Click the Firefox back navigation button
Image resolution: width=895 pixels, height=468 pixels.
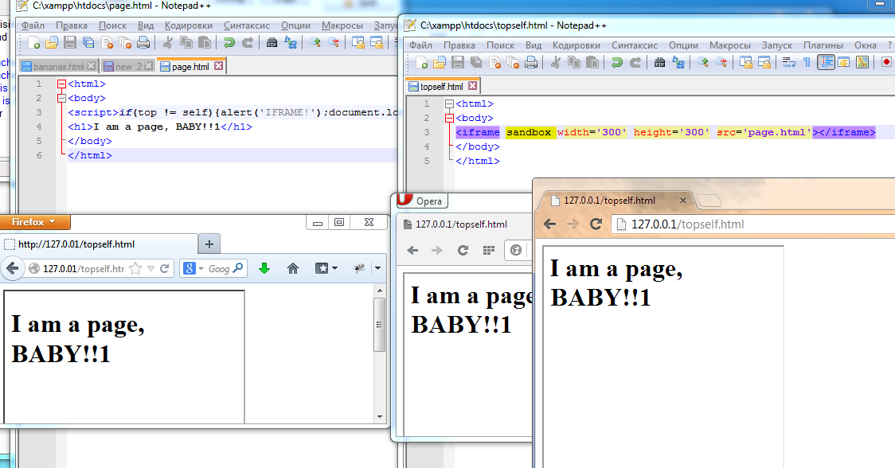[14, 267]
